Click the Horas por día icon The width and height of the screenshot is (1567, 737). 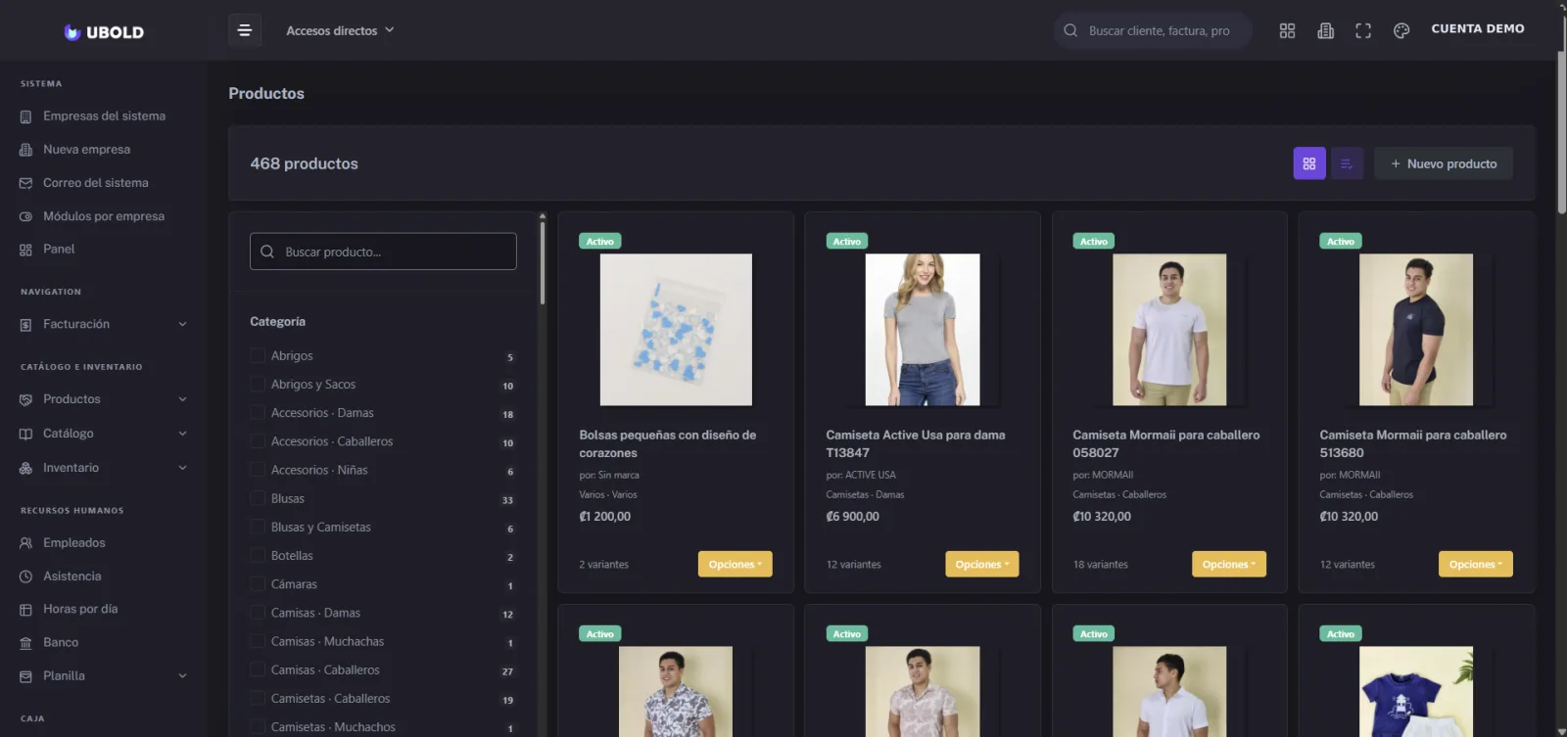pos(25,610)
